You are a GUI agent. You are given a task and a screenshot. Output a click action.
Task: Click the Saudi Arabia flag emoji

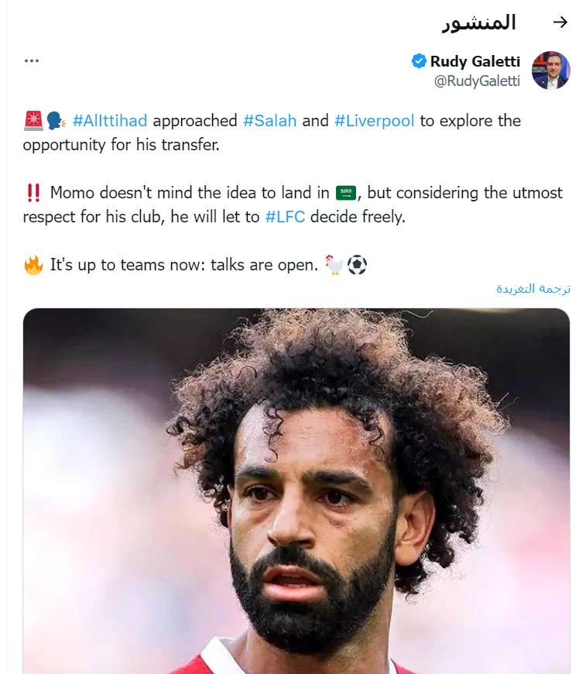coord(345,192)
